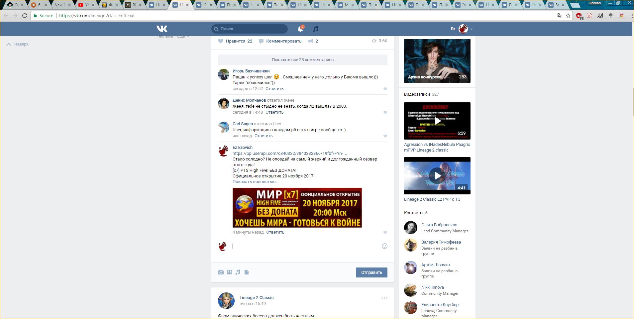Click the red cat extension icon

589,16
